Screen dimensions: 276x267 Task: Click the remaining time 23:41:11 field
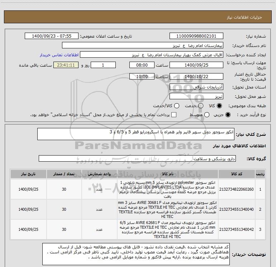point(66,65)
